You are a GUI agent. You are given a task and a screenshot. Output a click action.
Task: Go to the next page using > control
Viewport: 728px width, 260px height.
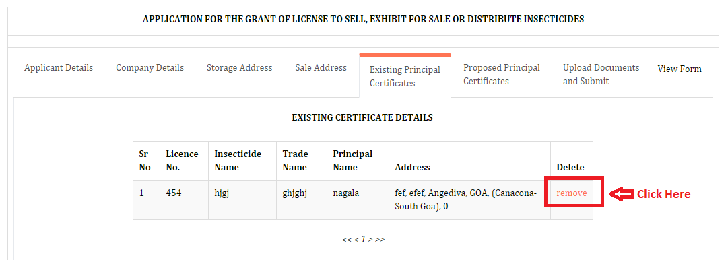tap(371, 240)
